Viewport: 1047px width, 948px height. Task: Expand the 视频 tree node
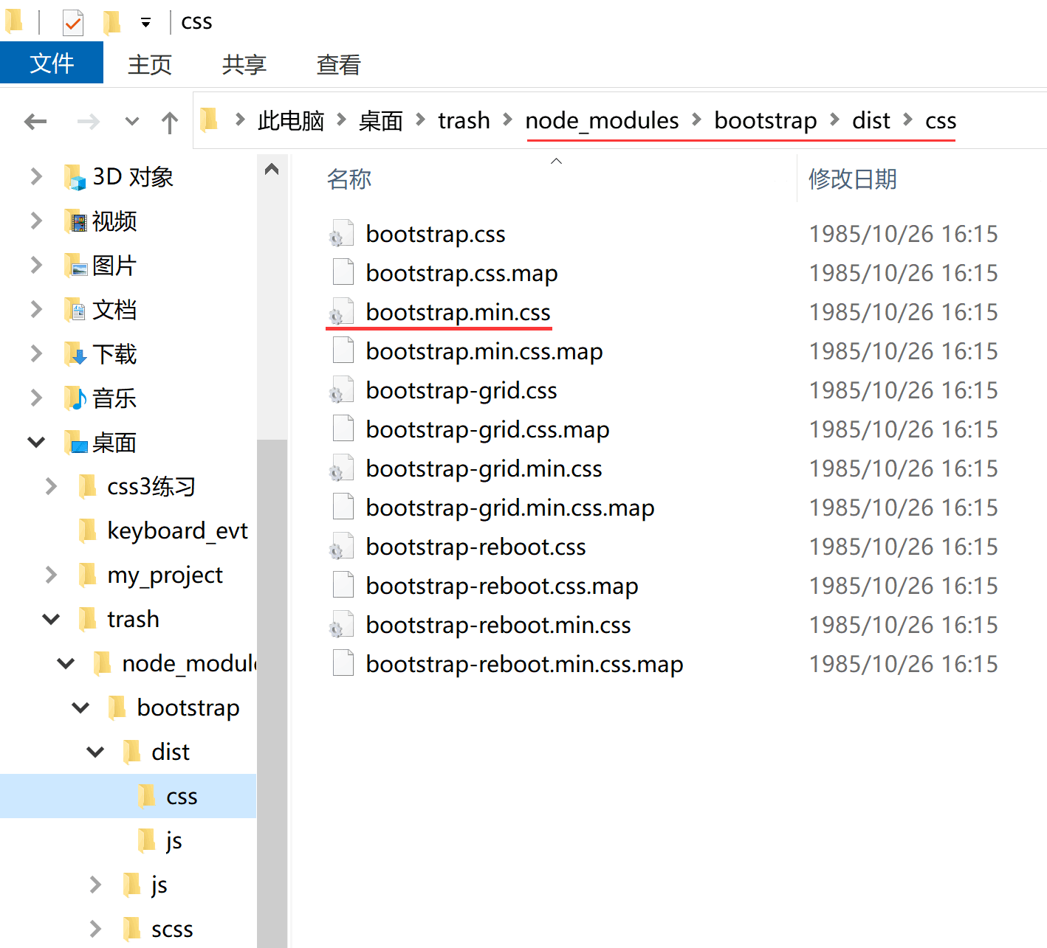pyautogui.click(x=36, y=221)
